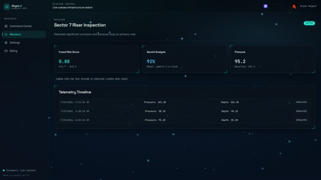
Task: Click the Aryan Rajput user name
Action: [x=308, y=6]
